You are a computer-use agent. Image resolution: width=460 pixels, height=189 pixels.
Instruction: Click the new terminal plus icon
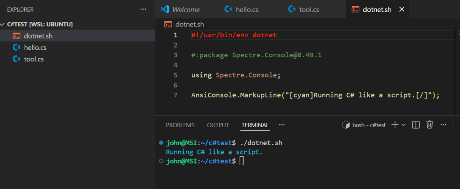(x=394, y=125)
